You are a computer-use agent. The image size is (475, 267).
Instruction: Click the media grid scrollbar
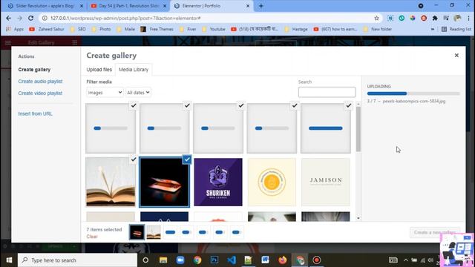358,128
